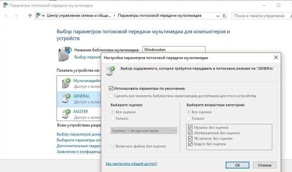Click the media library server icon

tap(64, 53)
